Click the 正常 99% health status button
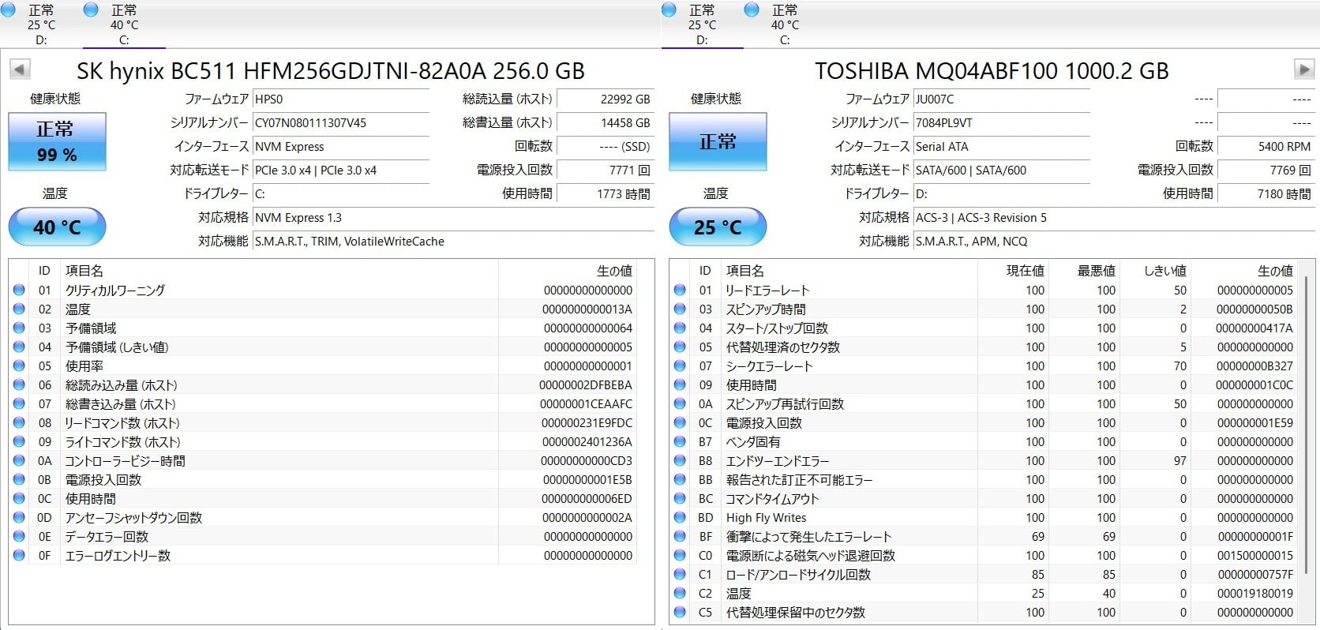The height and width of the screenshot is (630, 1320). pyautogui.click(x=57, y=141)
